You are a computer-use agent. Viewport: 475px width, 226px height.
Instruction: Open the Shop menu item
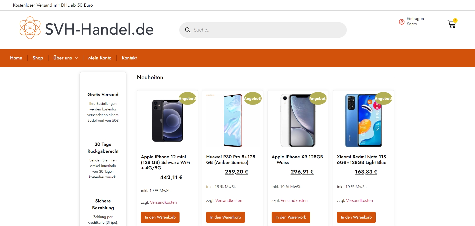pyautogui.click(x=38, y=58)
